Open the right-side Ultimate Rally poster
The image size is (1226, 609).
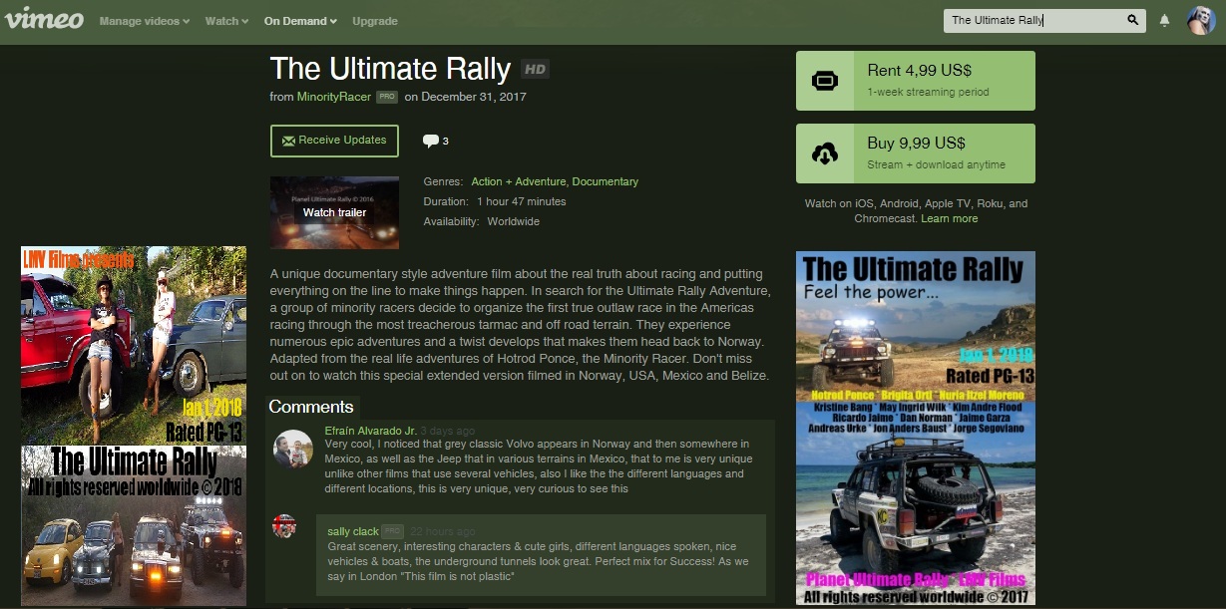[915, 429]
